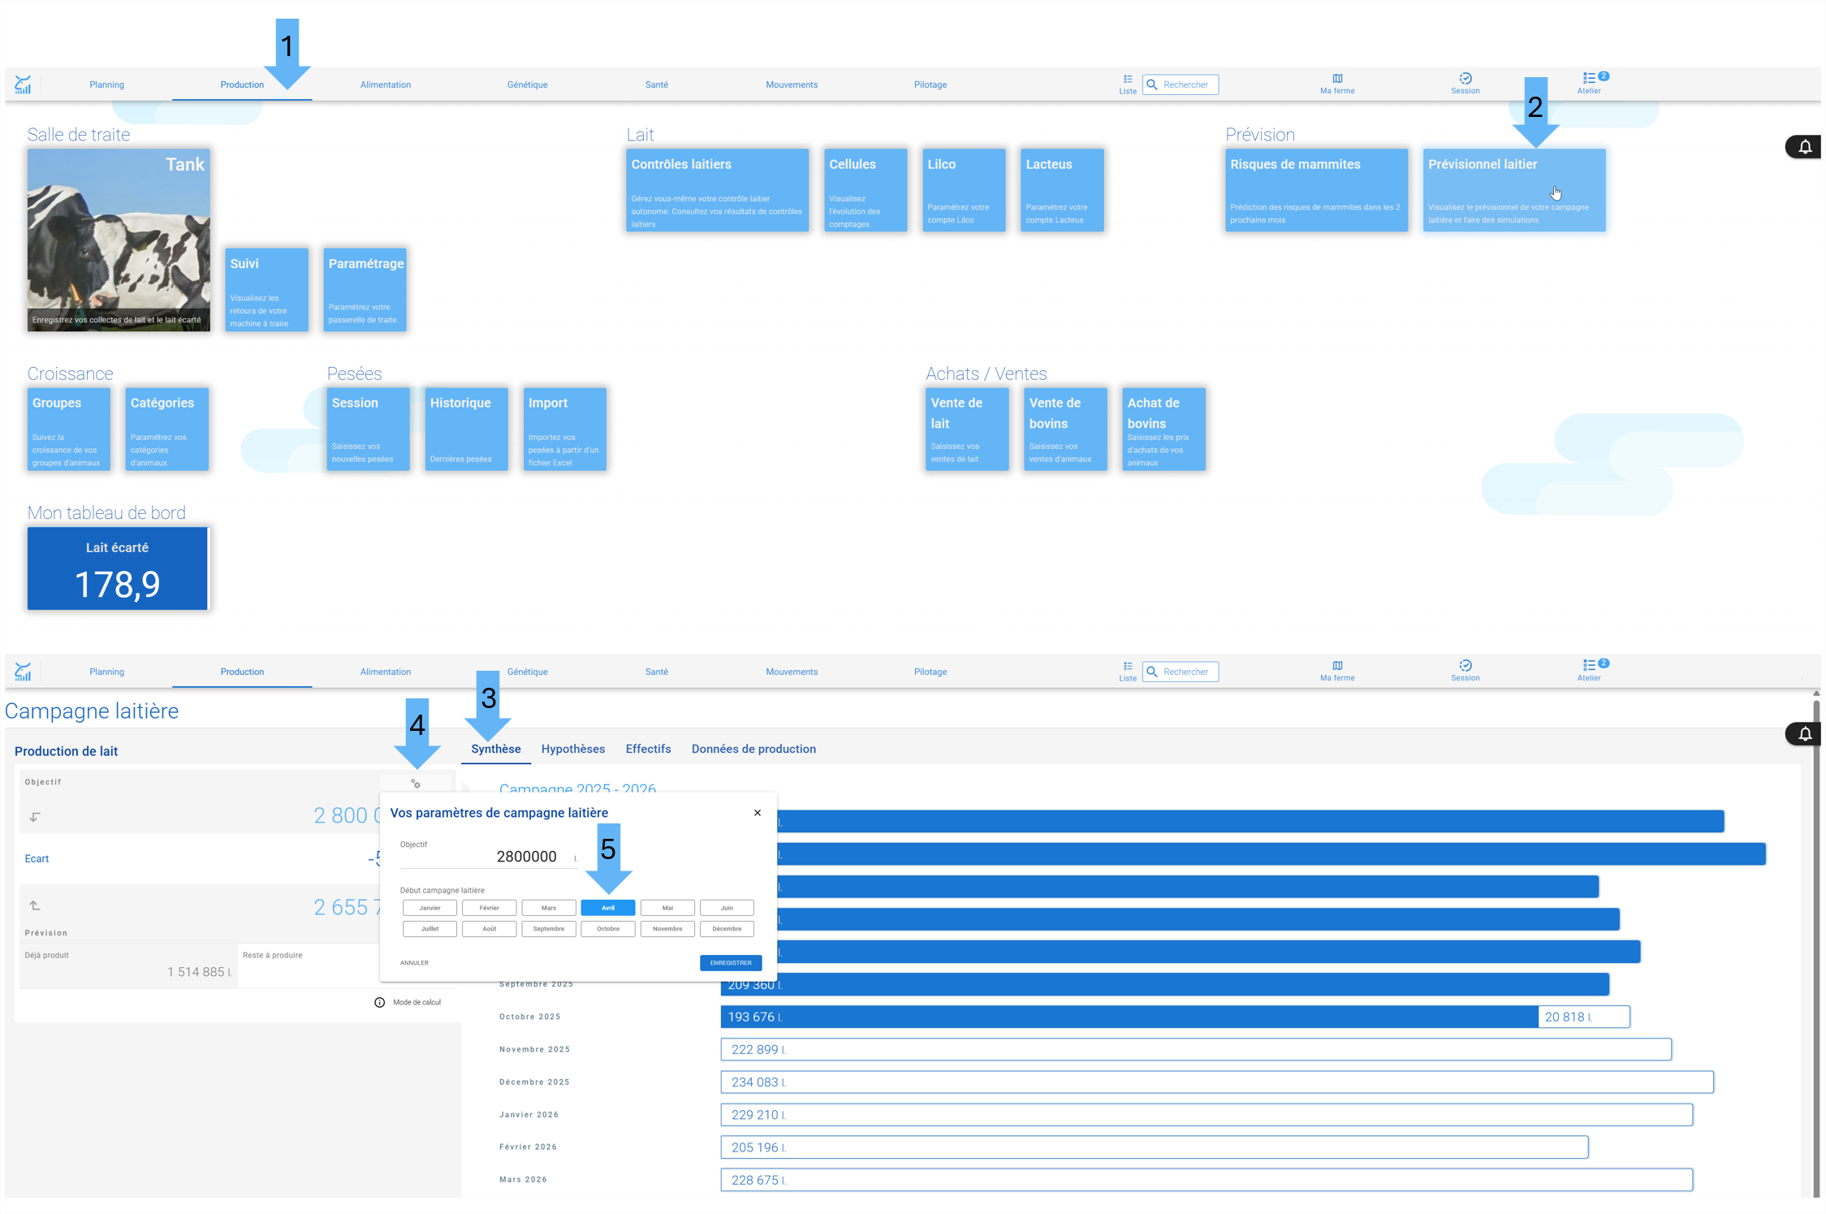The height and width of the screenshot is (1214, 1826).
Task: Open the Ma ferme map icon on the Campagne laitière page
Action: click(1337, 671)
